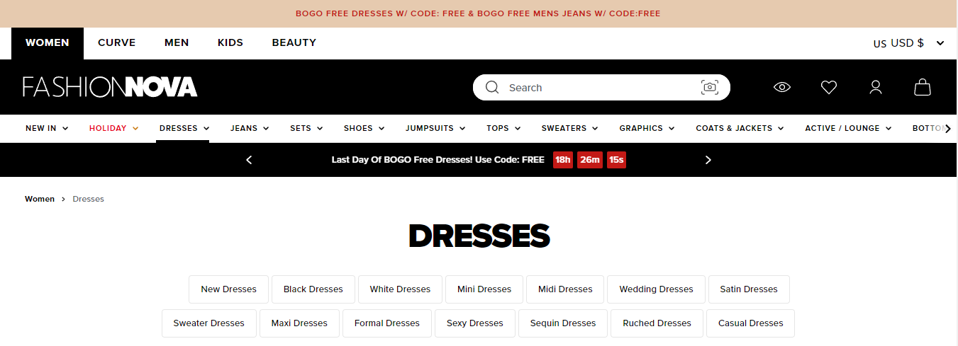Expand the Coats & Jackets menu
The width and height of the screenshot is (958, 346).
click(740, 128)
